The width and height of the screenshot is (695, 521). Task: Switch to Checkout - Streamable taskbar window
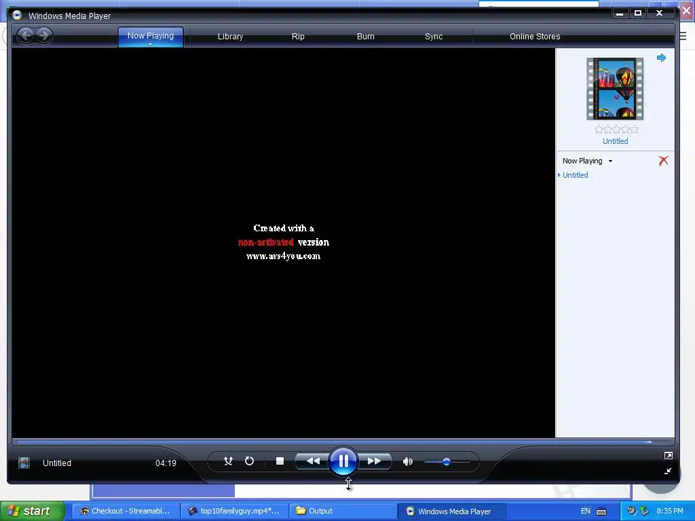click(x=126, y=511)
